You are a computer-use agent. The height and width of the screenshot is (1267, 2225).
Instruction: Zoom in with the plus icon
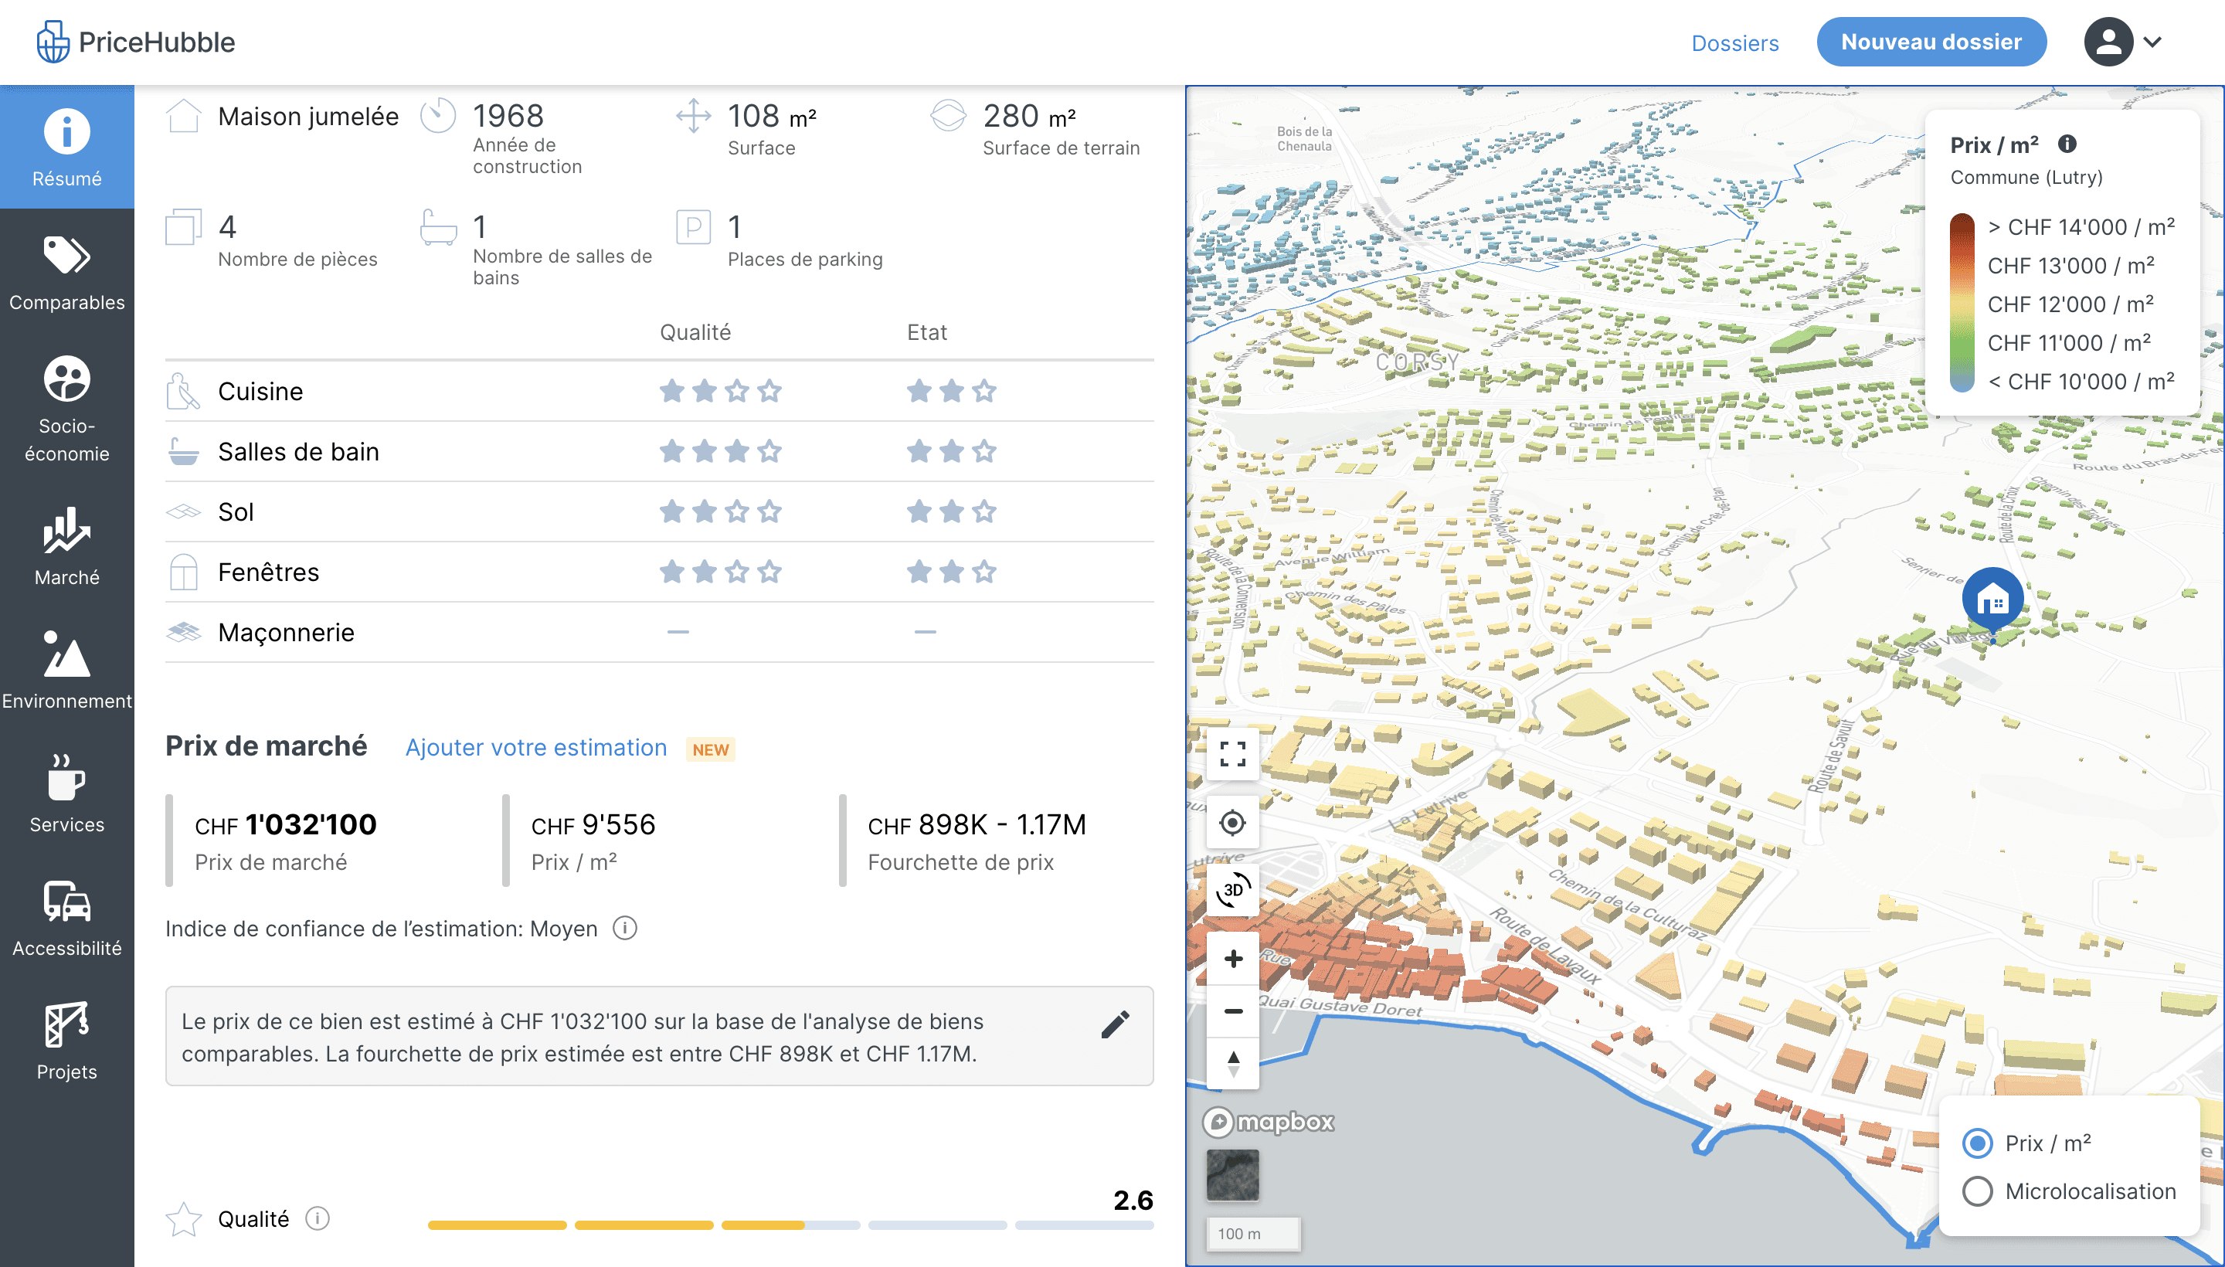click(1232, 959)
